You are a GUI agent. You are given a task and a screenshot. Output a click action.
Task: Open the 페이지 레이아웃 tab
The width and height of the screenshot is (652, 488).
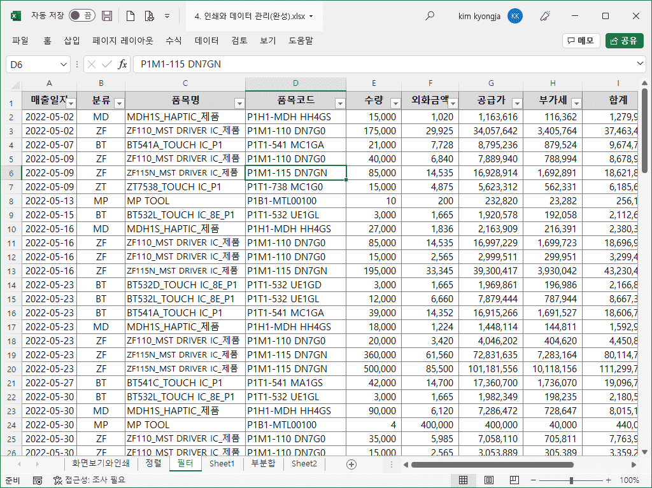click(123, 40)
